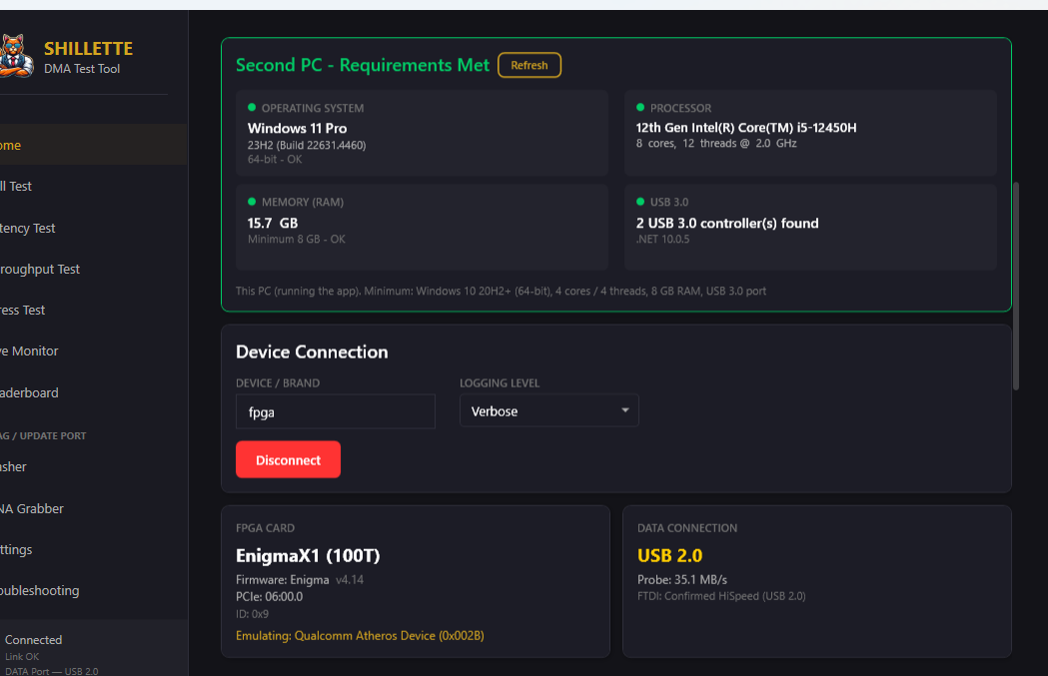Screen dimensions: 1048x676
Task: Click the main panel vertical scrollbar
Action: click(1016, 286)
